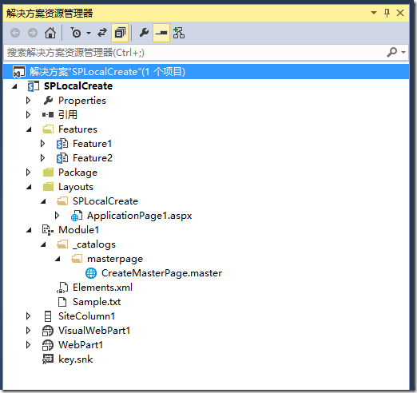Click the wrench icon beside Properties
417x393 pixels.
(48, 101)
